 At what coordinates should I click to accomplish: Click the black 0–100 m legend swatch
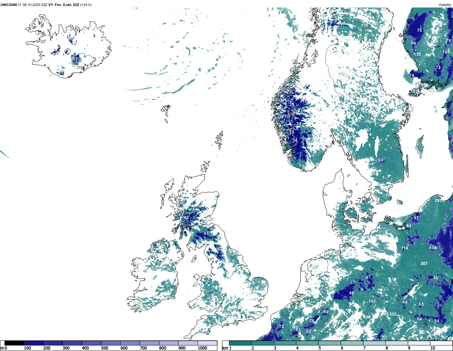15,343
